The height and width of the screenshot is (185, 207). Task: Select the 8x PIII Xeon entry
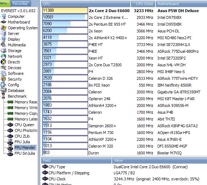coord(99,85)
